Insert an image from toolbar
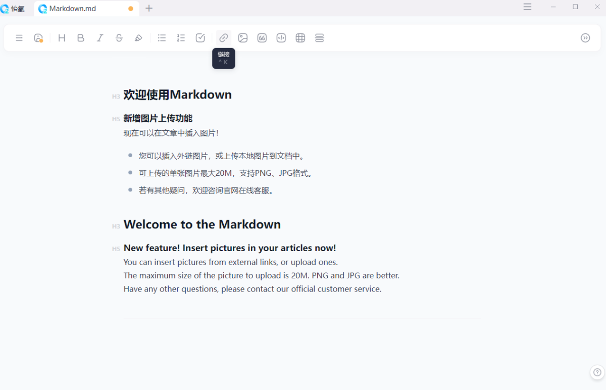The height and width of the screenshot is (390, 606). 243,38
